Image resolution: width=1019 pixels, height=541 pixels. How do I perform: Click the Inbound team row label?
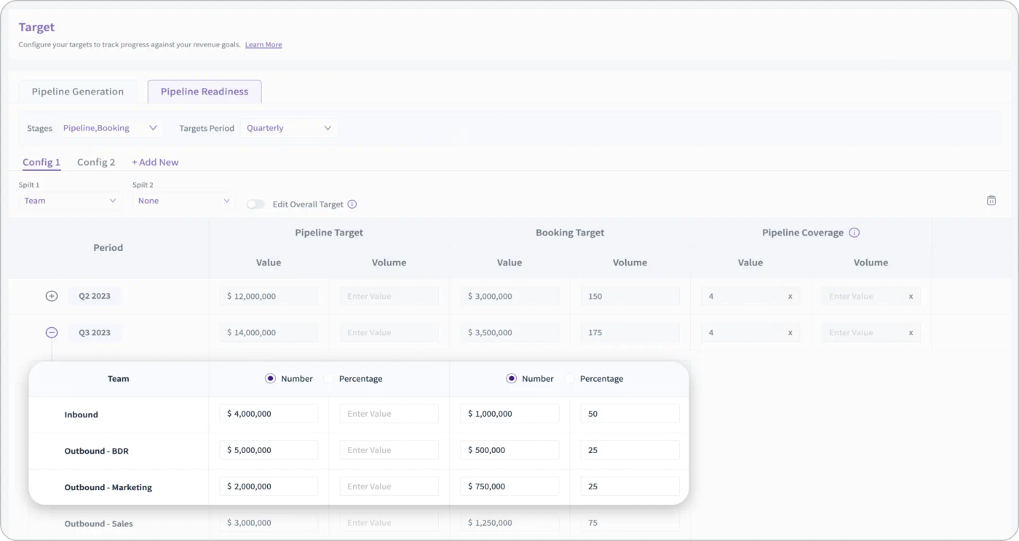click(x=81, y=414)
